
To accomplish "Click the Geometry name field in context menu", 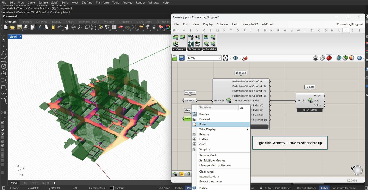I will [218, 108].
